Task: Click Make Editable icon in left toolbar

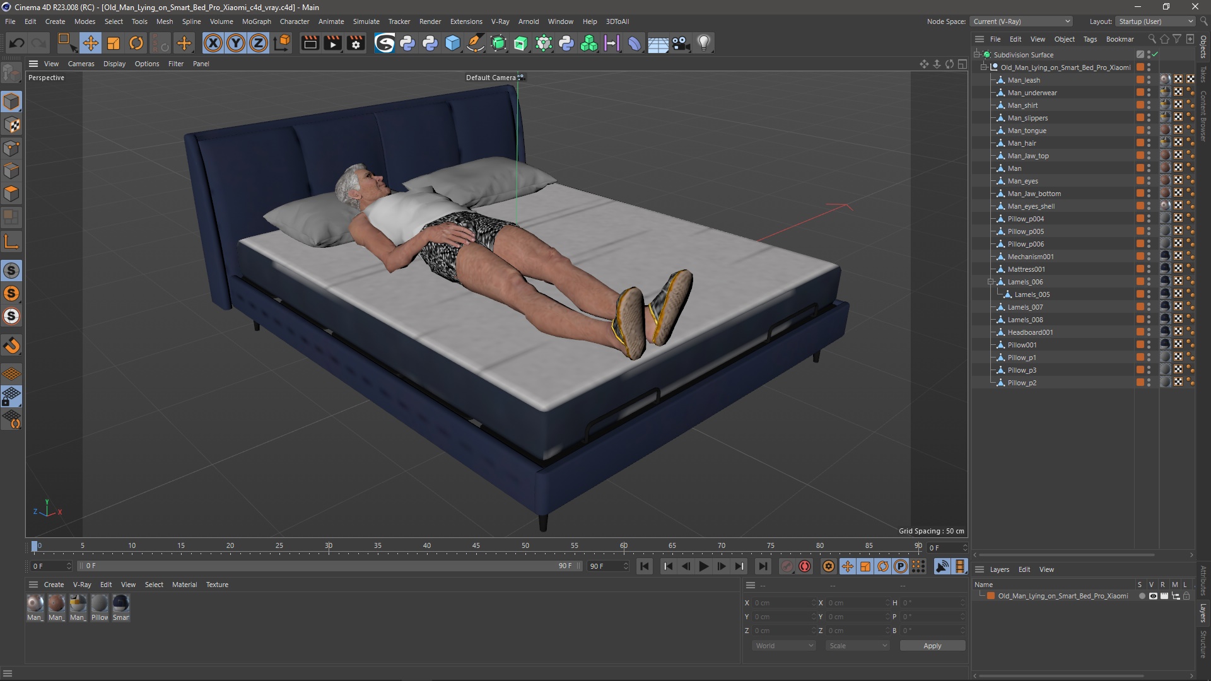Action: point(11,74)
